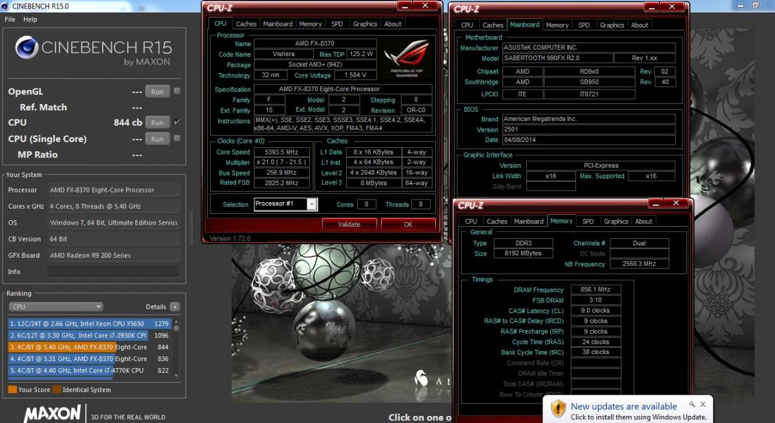Select the Xeon X5650 ranking entry

[x=89, y=324]
